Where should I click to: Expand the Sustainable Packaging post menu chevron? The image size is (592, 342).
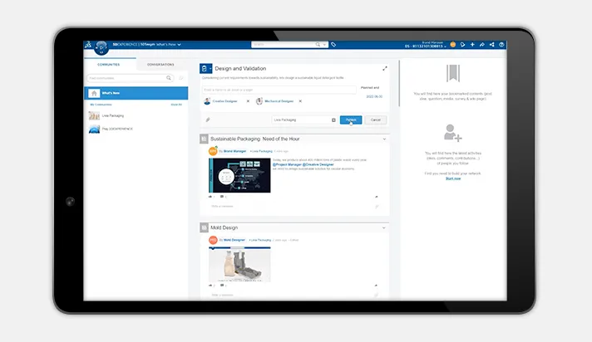(384, 139)
